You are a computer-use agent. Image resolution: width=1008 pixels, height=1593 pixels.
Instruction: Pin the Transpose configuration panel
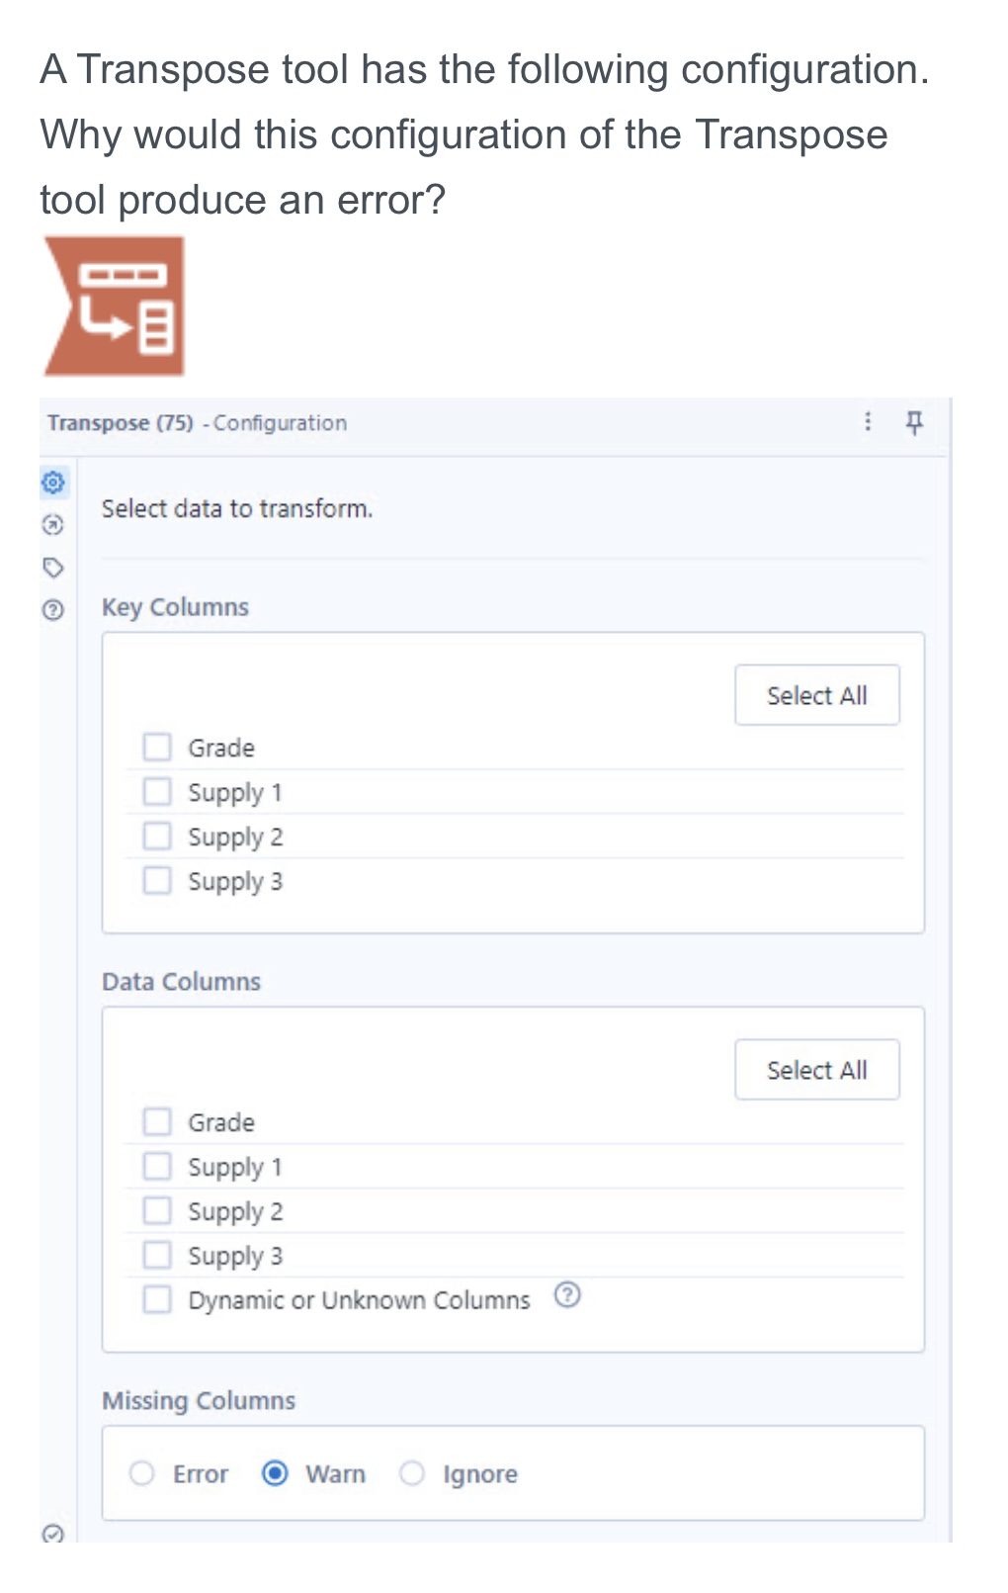tap(914, 423)
